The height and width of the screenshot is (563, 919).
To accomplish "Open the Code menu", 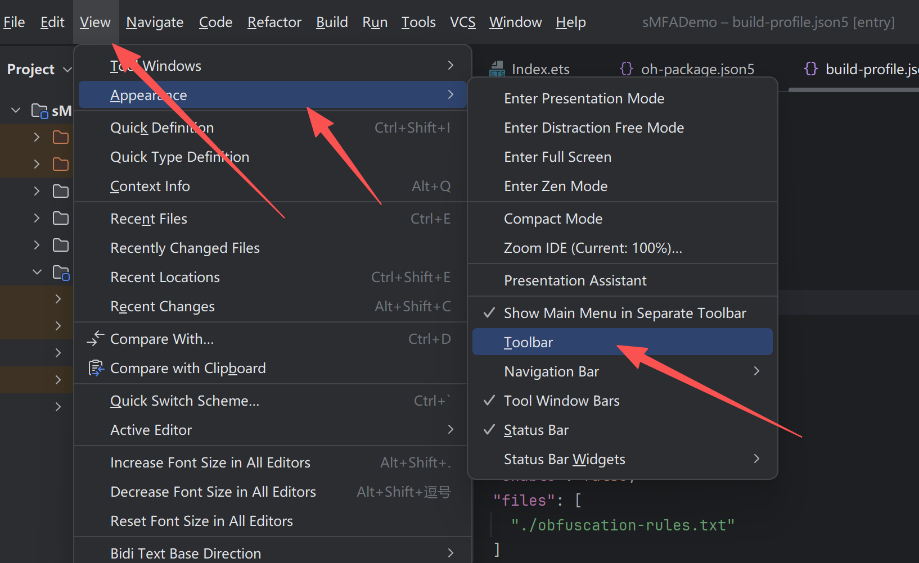I will point(215,22).
